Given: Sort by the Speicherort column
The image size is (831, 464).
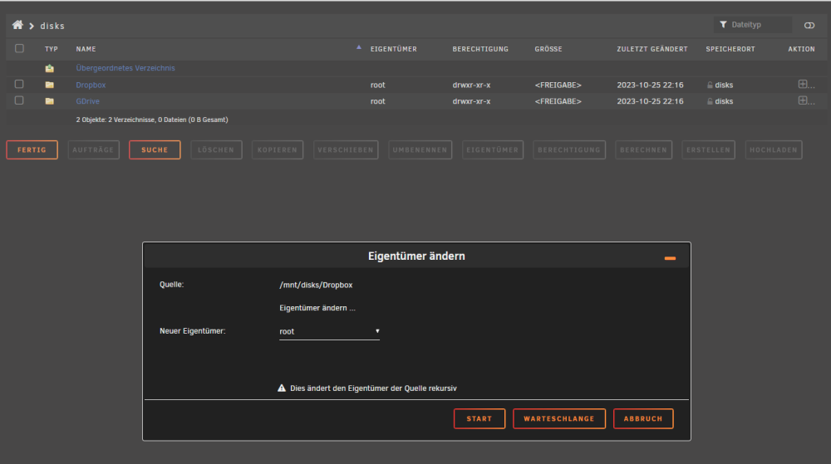Looking at the screenshot, I should pyautogui.click(x=730, y=49).
